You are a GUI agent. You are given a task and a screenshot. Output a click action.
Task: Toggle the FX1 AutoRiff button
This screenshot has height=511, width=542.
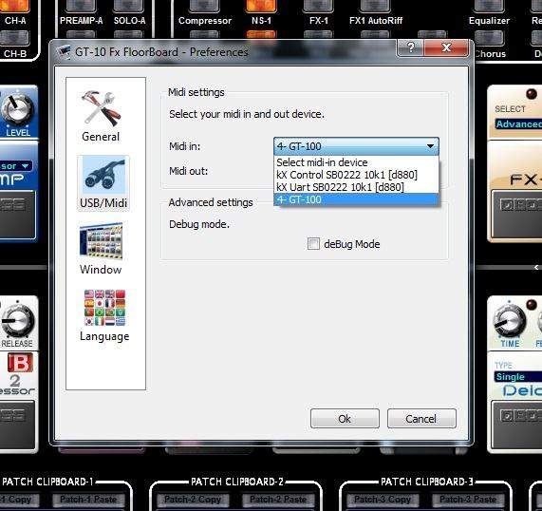point(375,6)
